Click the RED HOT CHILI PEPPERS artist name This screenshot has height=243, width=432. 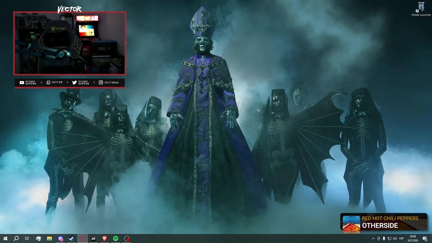pos(390,218)
